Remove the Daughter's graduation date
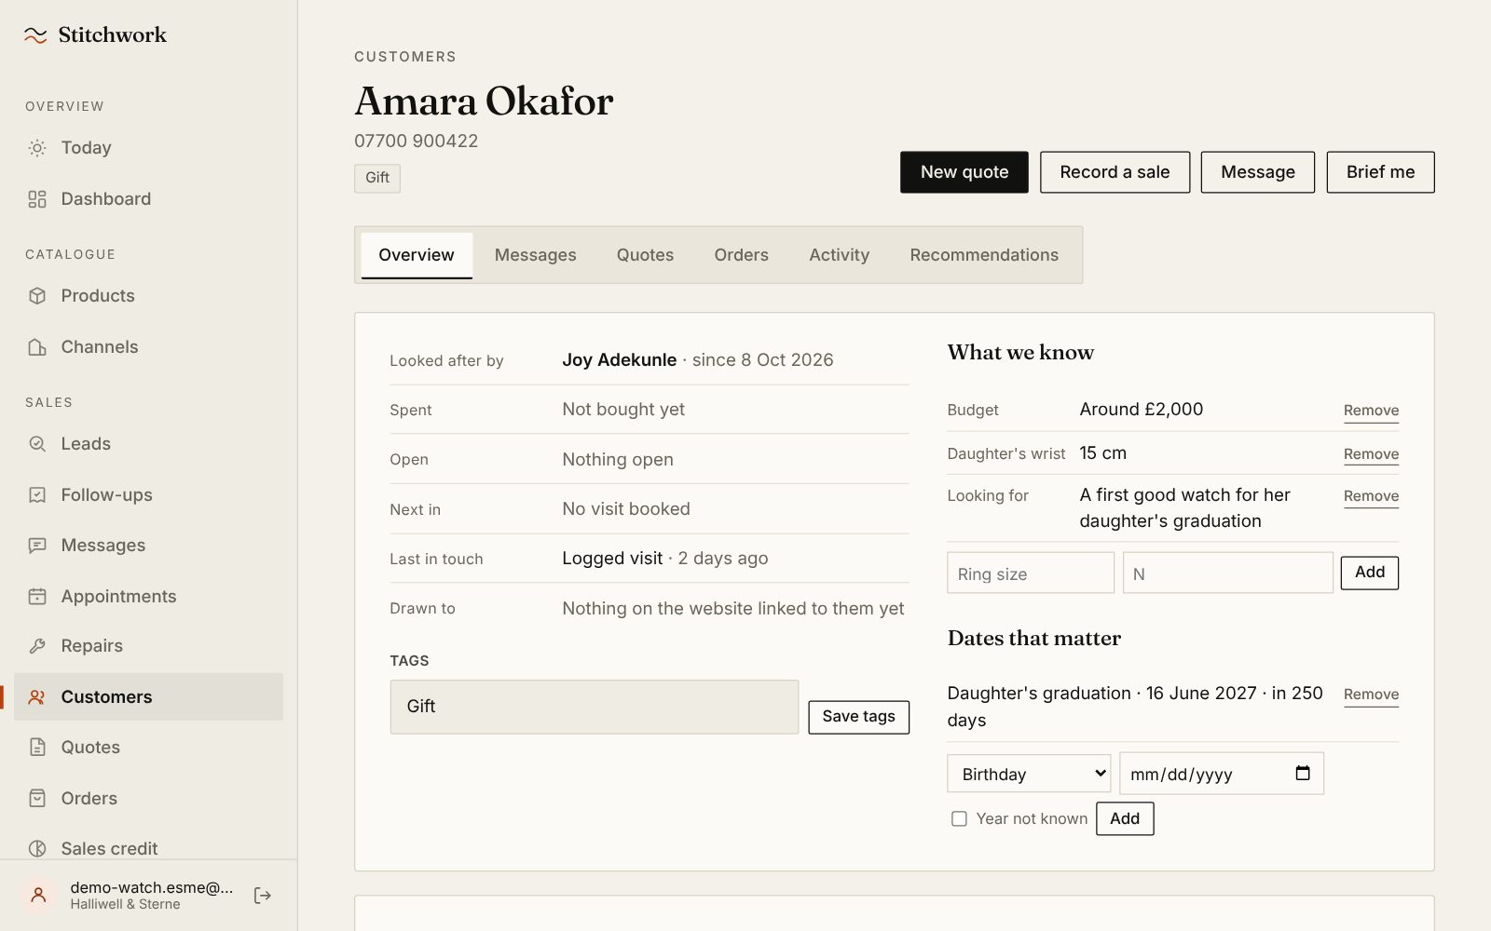Image resolution: width=1491 pixels, height=931 pixels. (1371, 695)
